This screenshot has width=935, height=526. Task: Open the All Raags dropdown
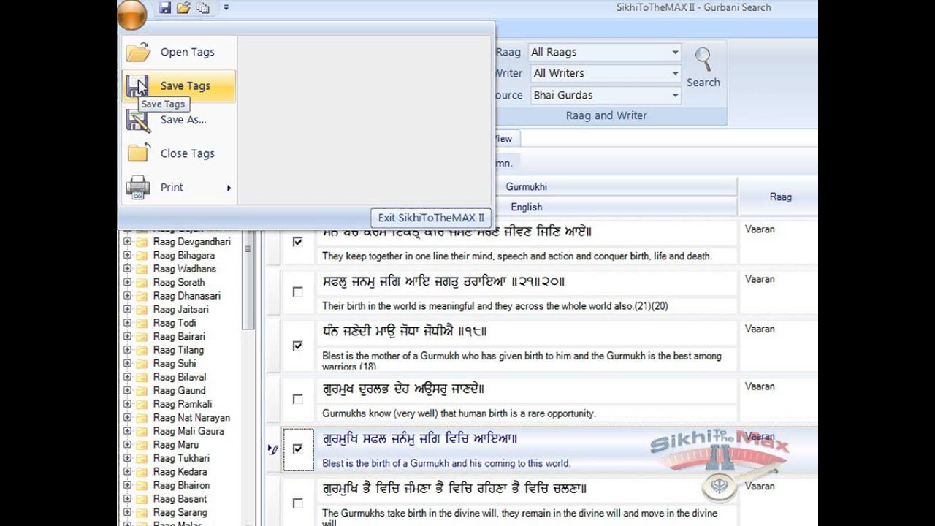(675, 52)
